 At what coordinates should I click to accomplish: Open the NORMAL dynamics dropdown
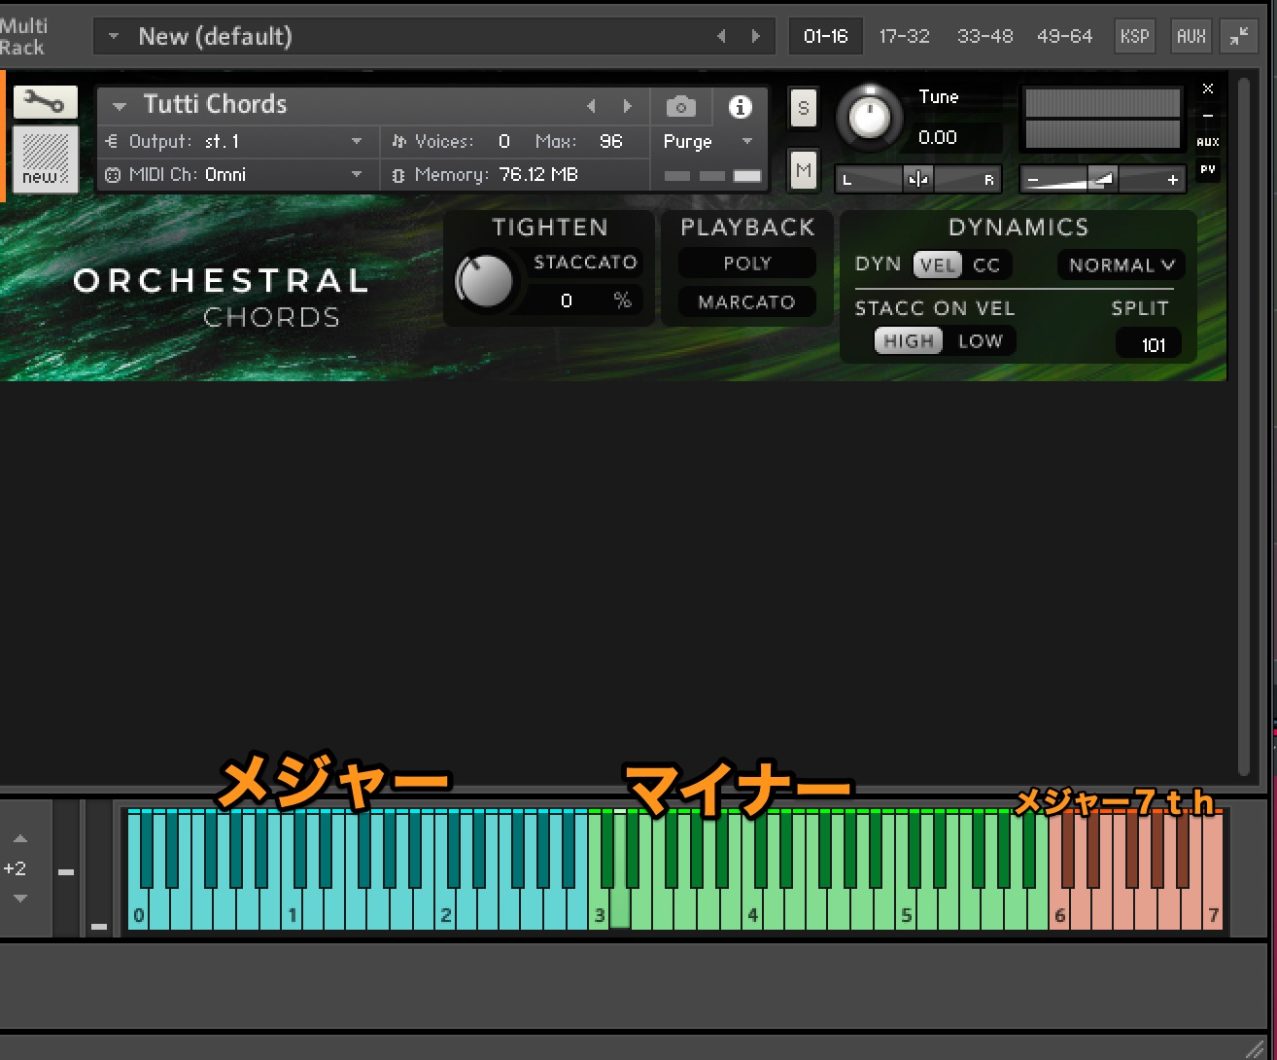(x=1121, y=265)
